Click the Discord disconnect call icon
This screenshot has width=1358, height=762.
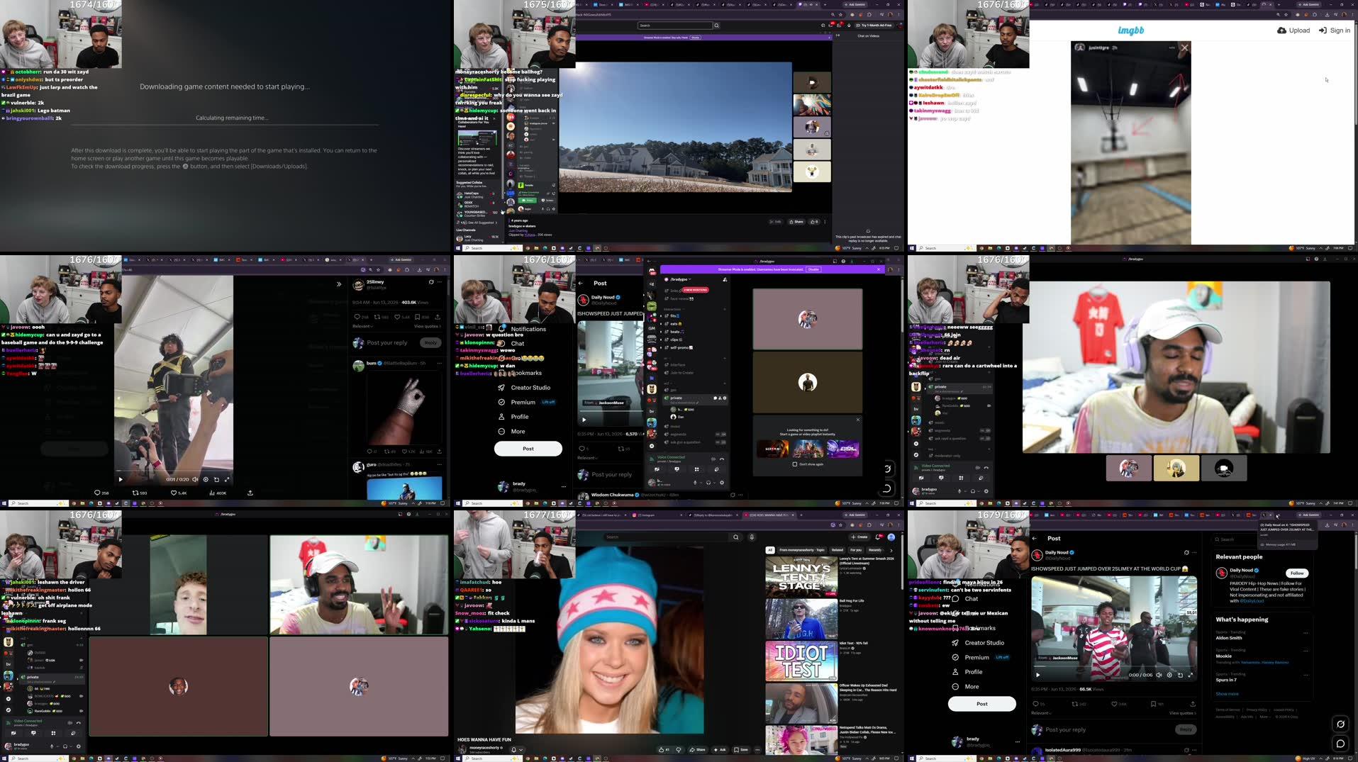(722, 459)
